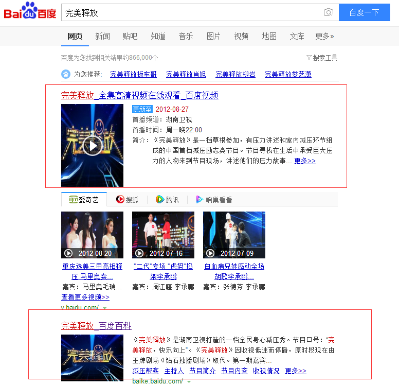Open 搜索工具 filter options
399x385 pixels.
point(322,58)
